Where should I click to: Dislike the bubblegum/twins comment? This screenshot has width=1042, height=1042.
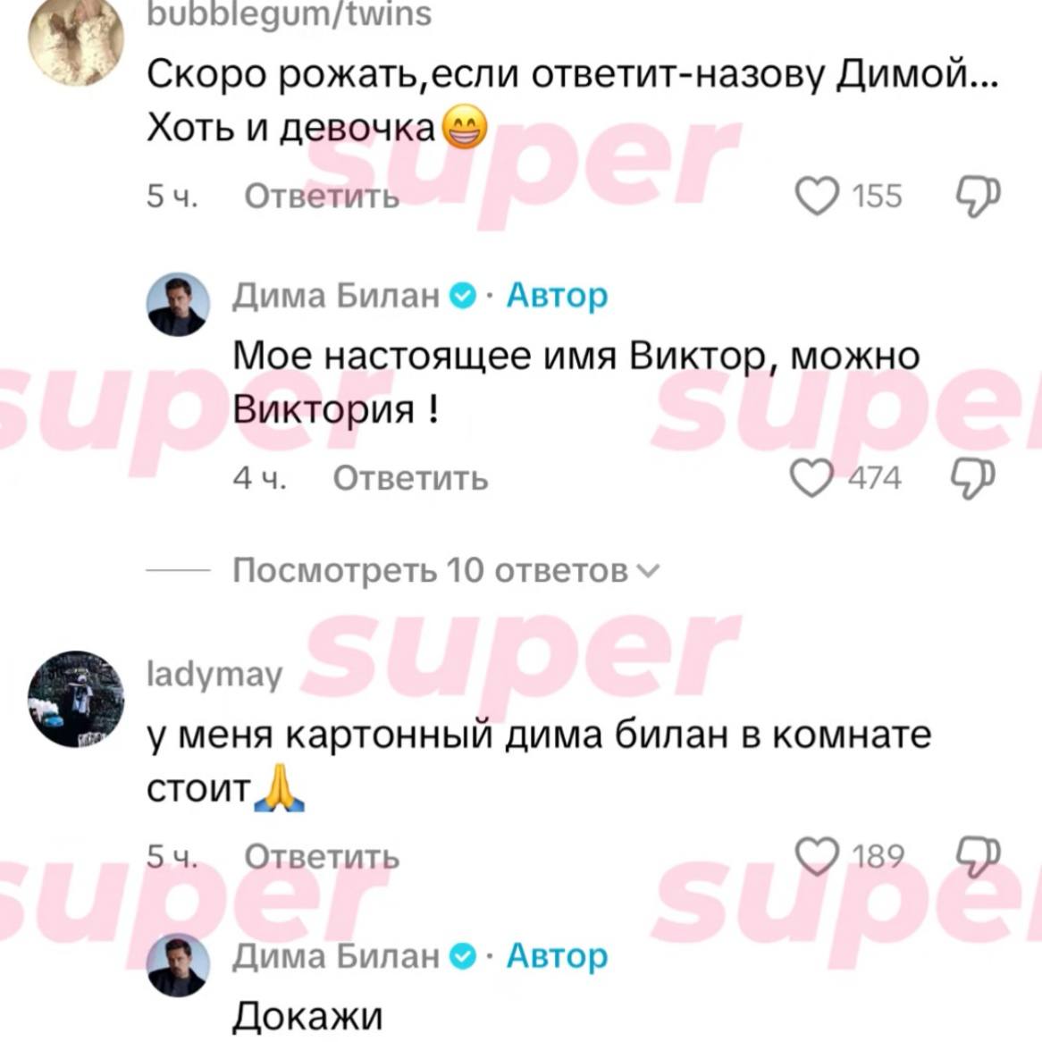(978, 196)
